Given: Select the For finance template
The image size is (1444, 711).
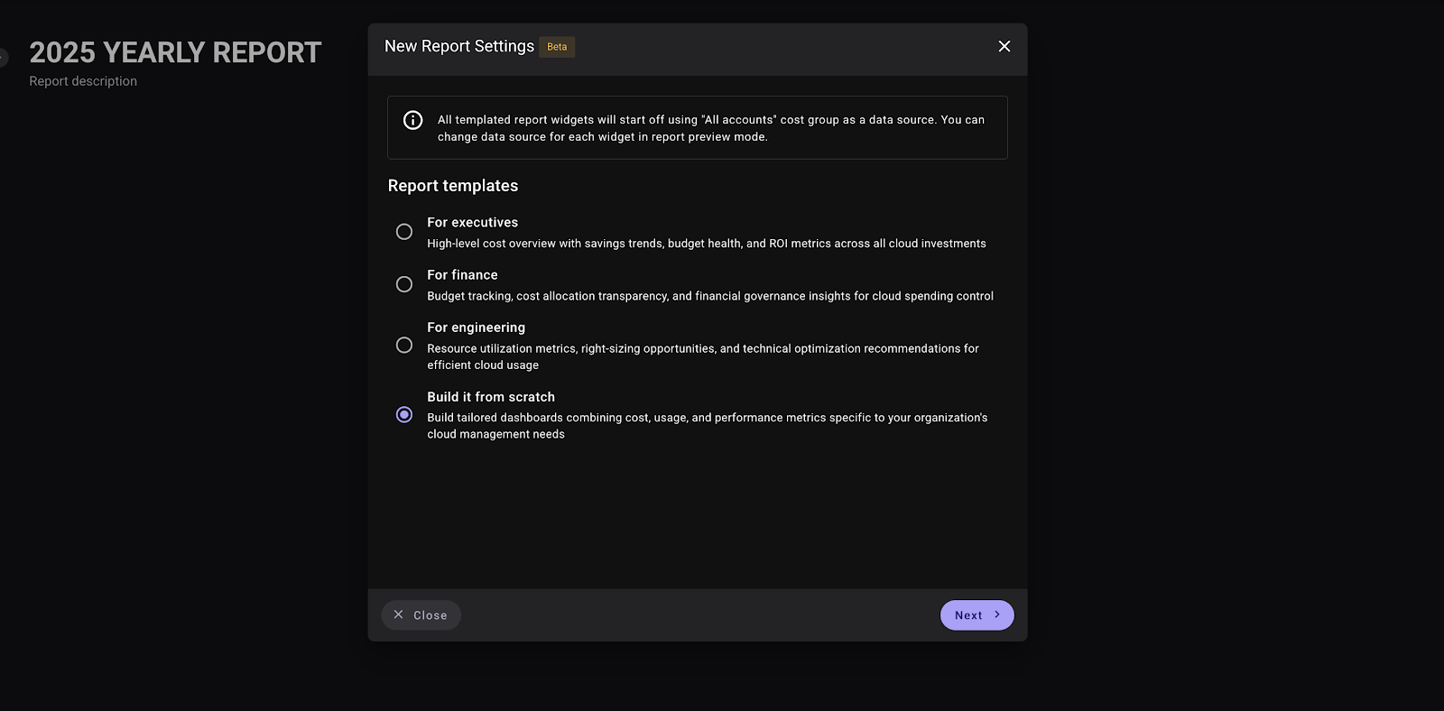Looking at the screenshot, I should 403,283.
